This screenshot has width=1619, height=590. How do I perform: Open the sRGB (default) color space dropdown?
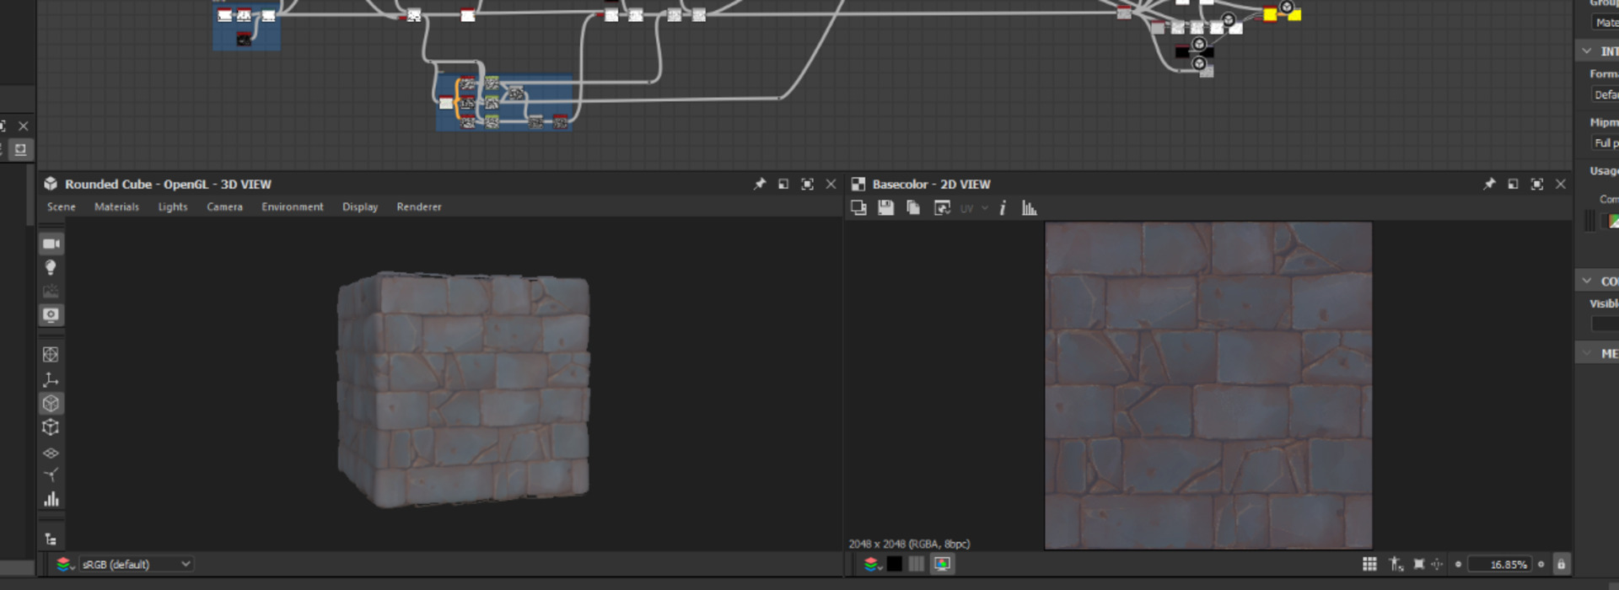[137, 564]
